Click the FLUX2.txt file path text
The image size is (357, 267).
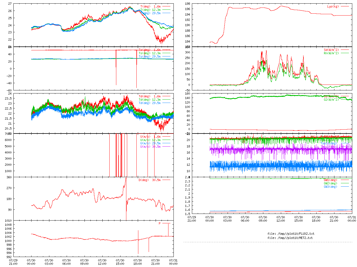click(291, 234)
